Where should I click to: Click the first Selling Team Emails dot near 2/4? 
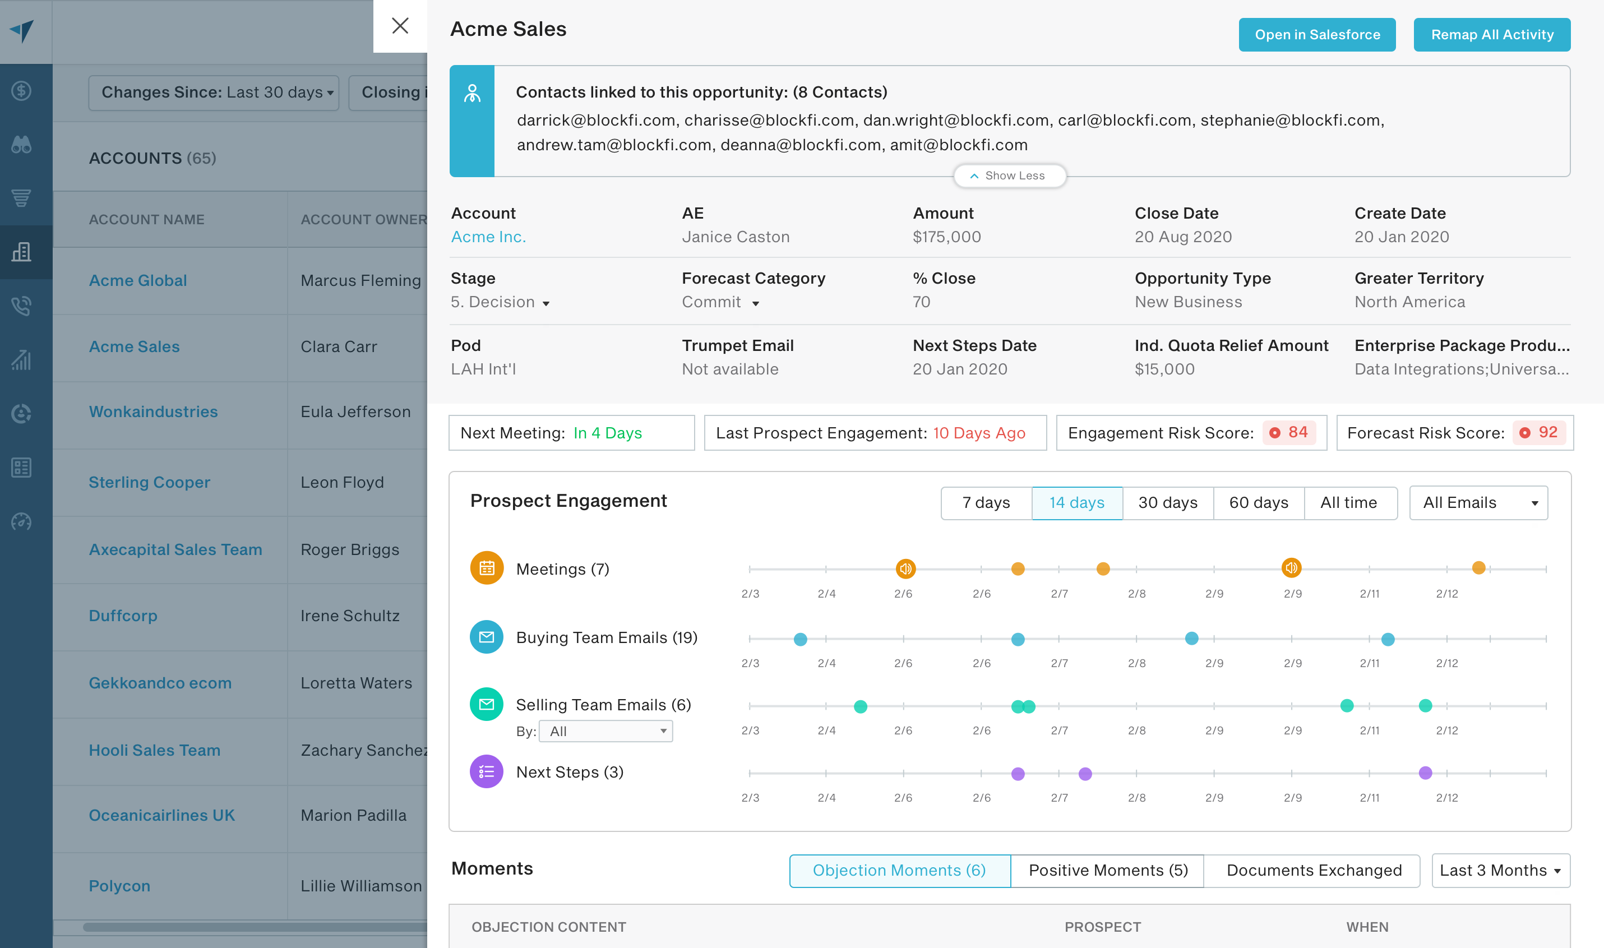[861, 706]
